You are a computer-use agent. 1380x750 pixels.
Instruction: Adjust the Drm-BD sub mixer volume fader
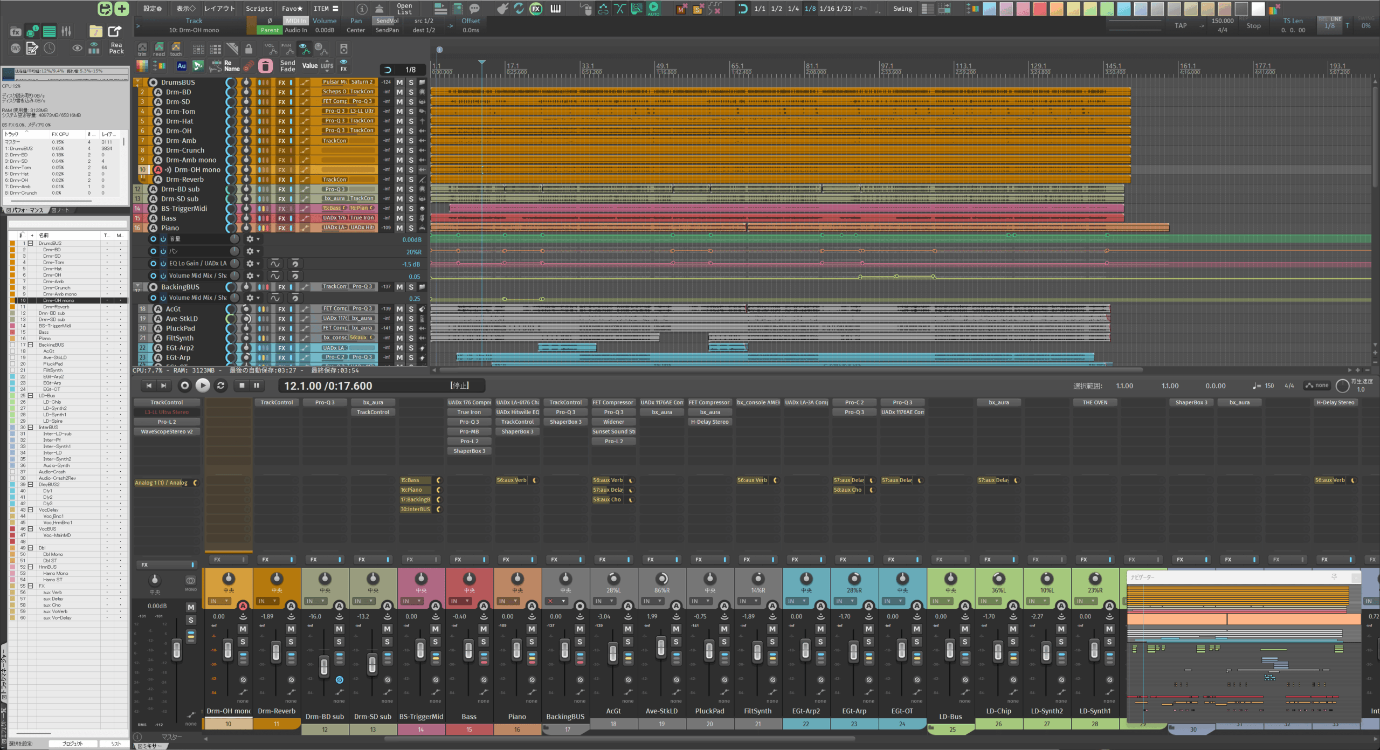324,666
